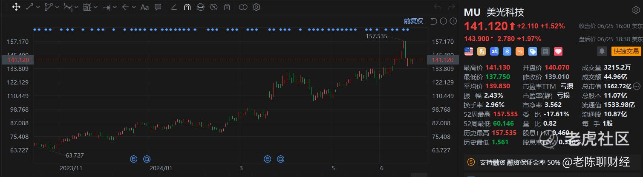
Task: Toggle the red heart favorite icon
Action: coord(558,51)
